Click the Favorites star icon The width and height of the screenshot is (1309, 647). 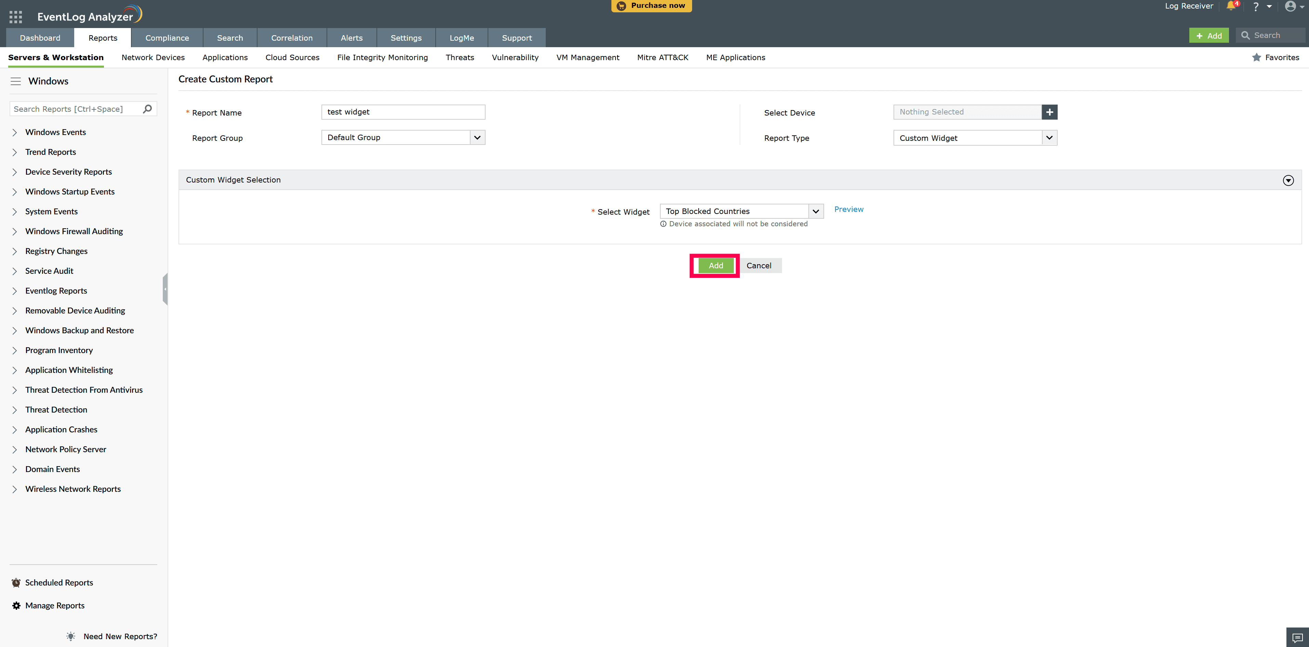click(x=1257, y=57)
